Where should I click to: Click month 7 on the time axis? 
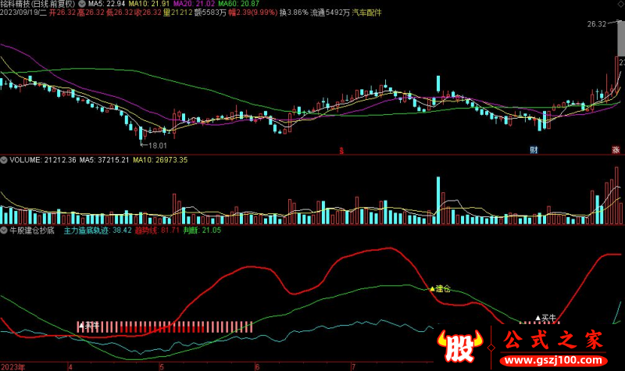coord(353,367)
